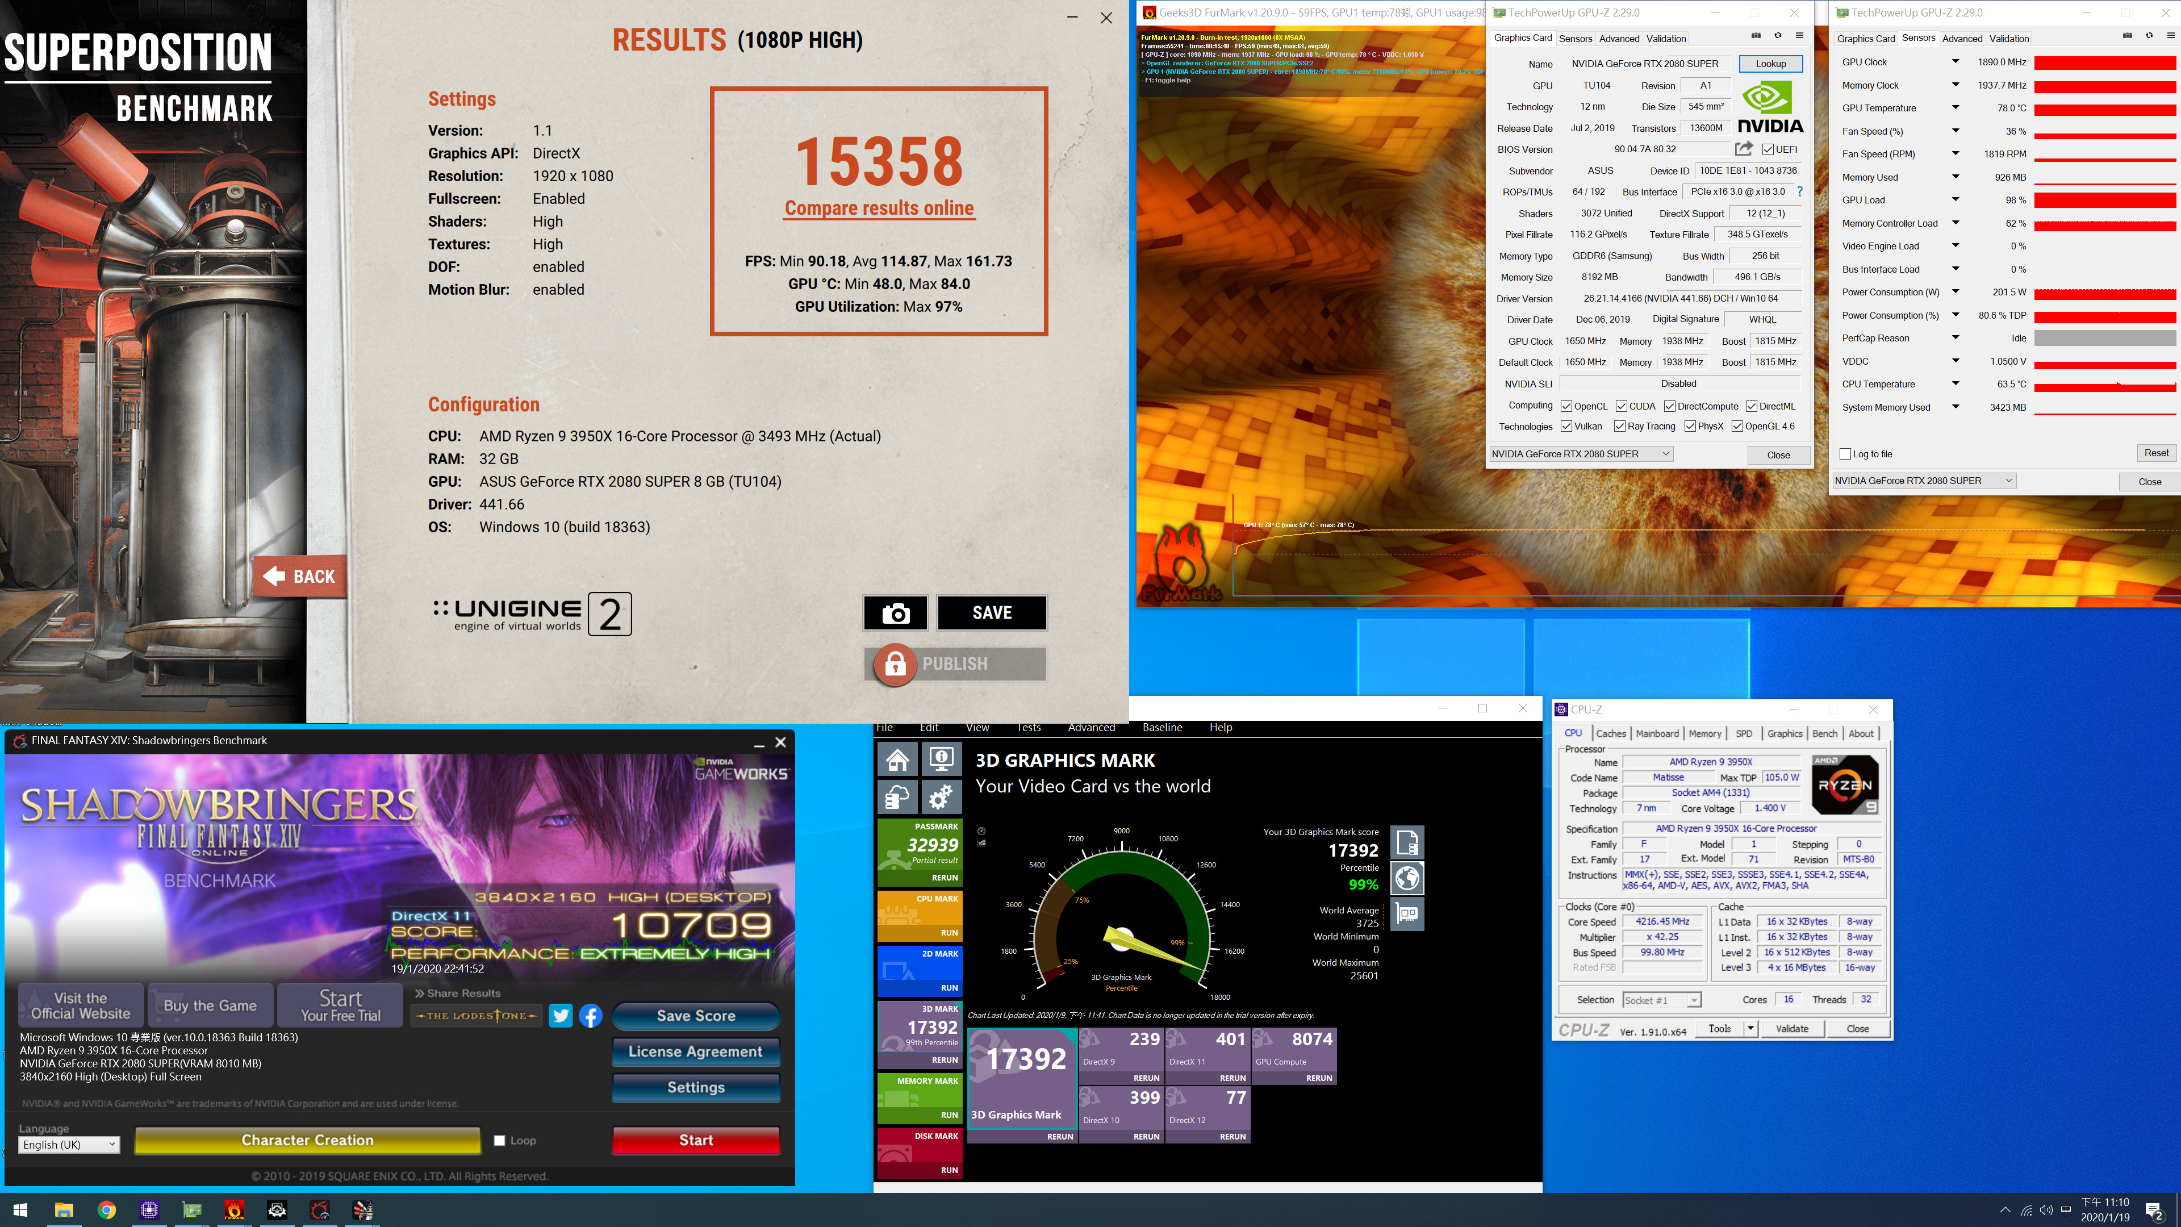Open File Explorer from the taskbar
Viewport: 2181px width, 1227px height.
pos(64,1210)
